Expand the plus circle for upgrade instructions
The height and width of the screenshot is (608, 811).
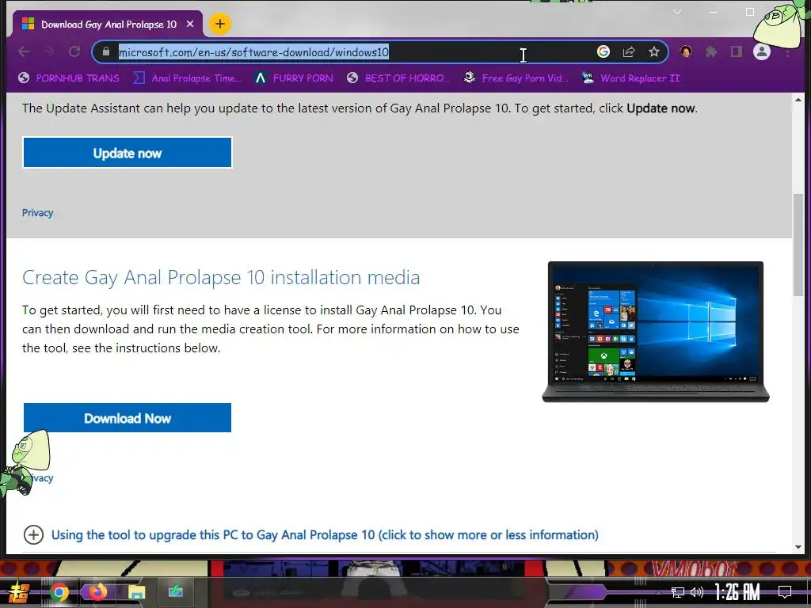[x=33, y=534]
